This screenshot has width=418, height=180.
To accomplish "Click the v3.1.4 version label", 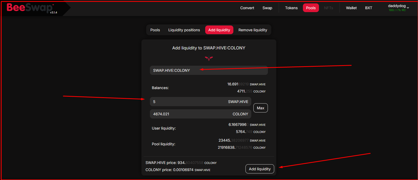I will [x=53, y=13].
